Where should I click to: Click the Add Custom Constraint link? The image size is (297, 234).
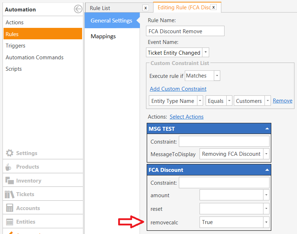click(178, 89)
